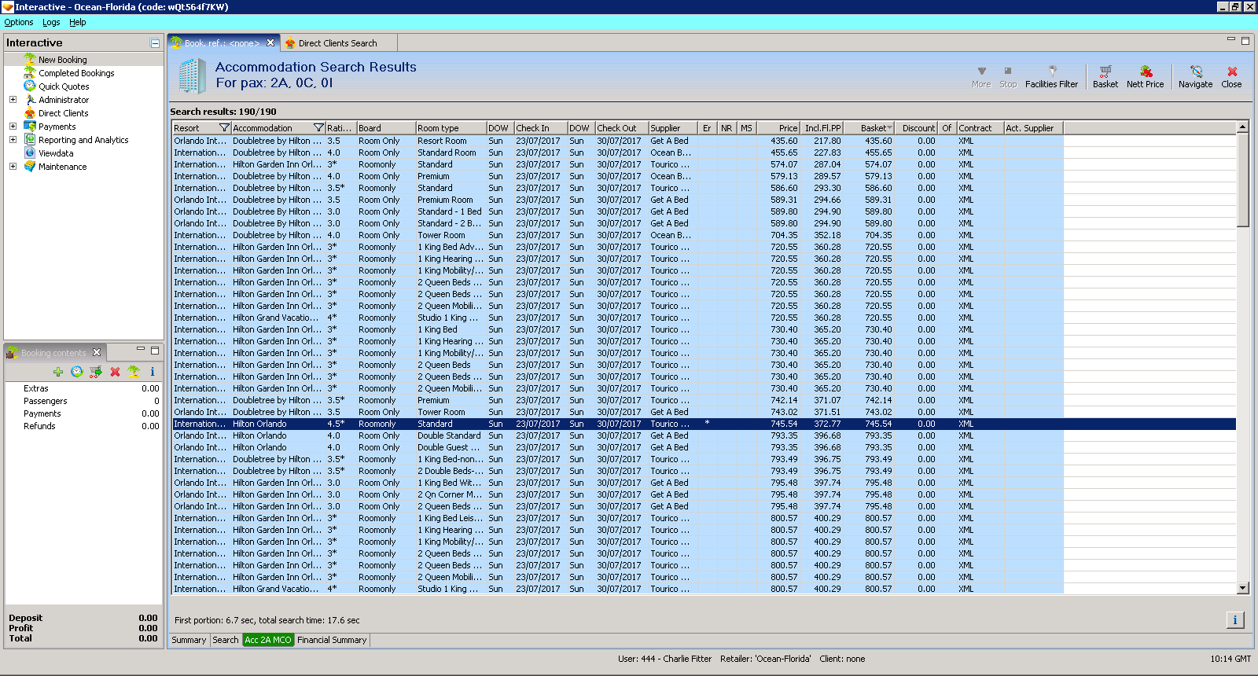Click the clock refresh icon in Booking contents
1258x676 pixels.
point(76,372)
